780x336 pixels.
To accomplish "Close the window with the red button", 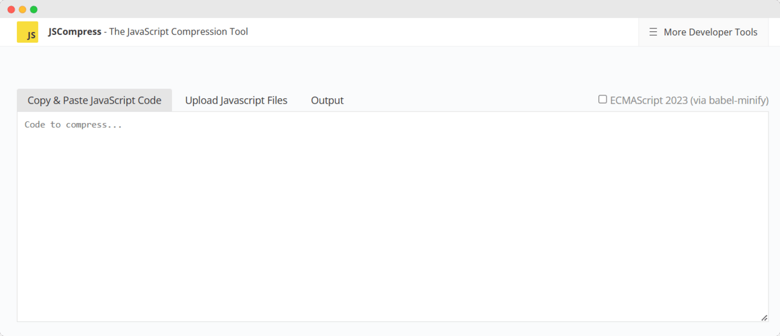I will pos(11,9).
